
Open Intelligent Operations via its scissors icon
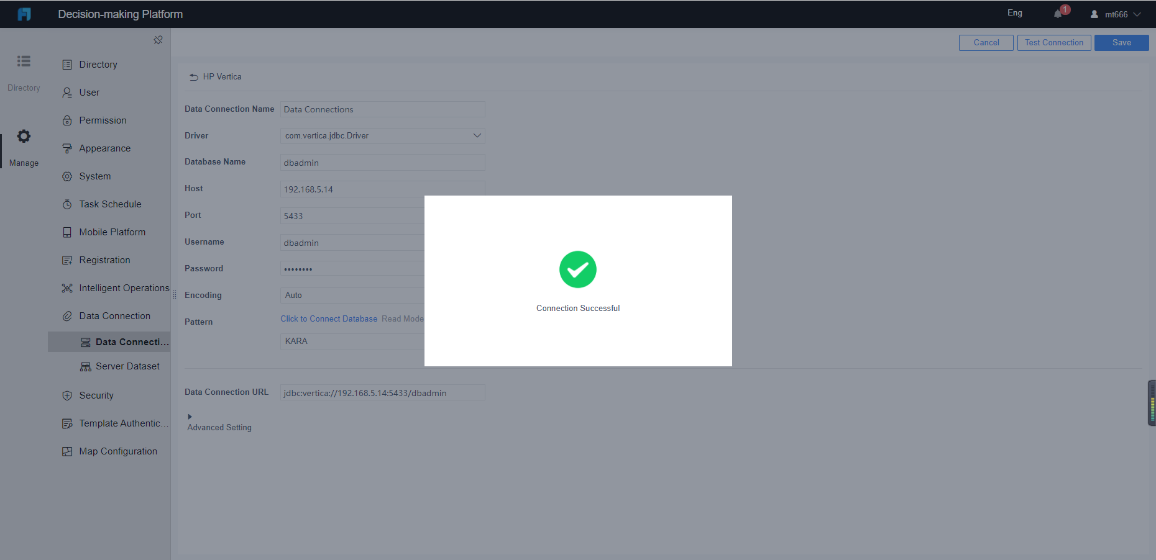point(67,287)
